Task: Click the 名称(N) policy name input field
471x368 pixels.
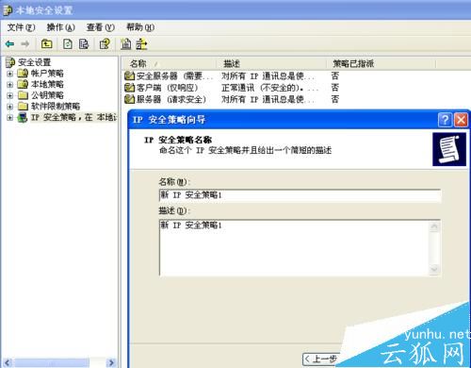Action: [300, 195]
